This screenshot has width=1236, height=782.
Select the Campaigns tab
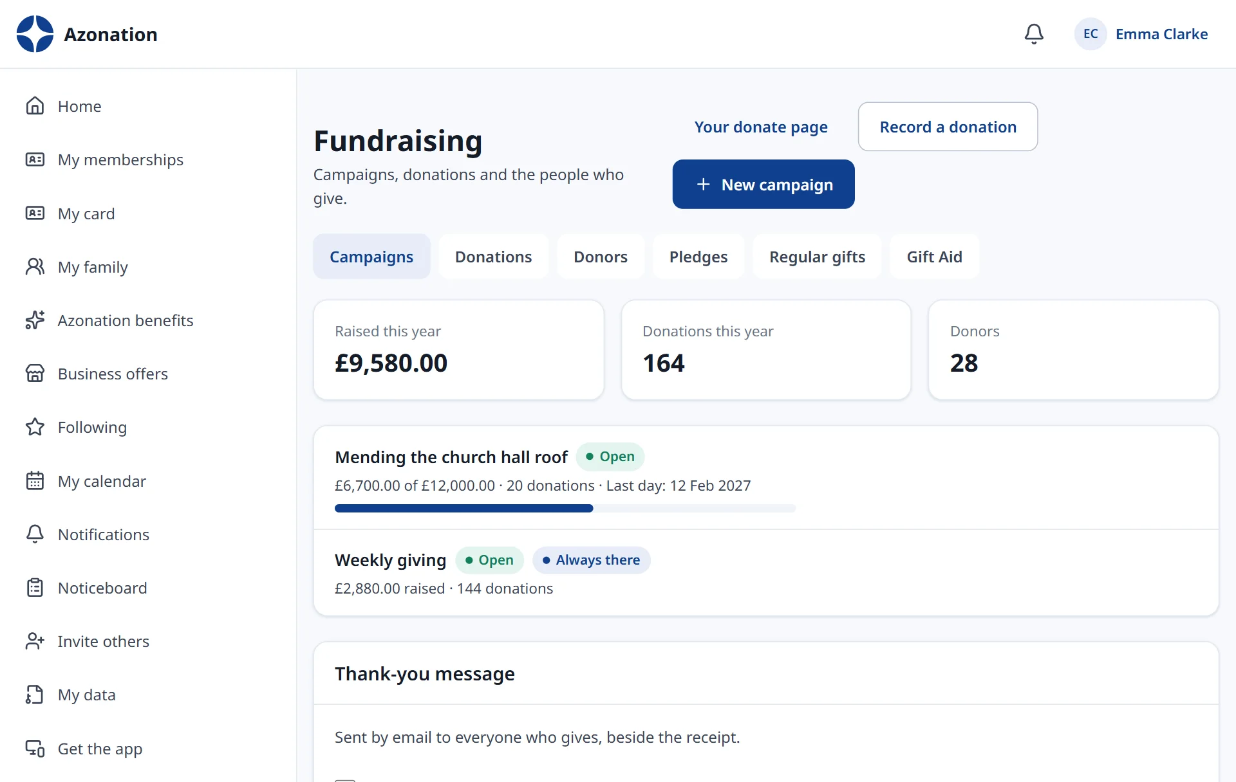click(371, 257)
